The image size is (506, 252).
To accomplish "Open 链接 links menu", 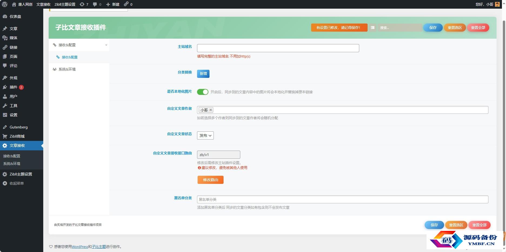I will click(x=22, y=47).
